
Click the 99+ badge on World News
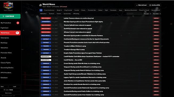tap(17, 33)
